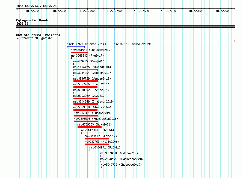
Task: Click nsv5992260 (Wu2021) variant label
Action: 89,96
